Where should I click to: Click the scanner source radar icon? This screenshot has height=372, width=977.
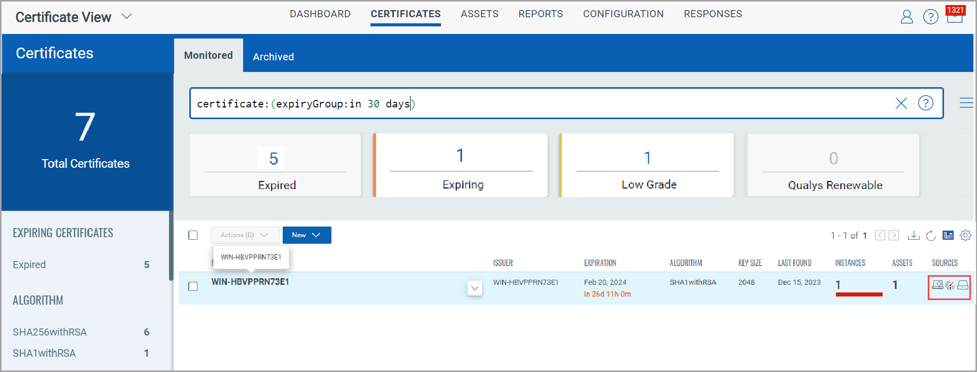tap(950, 286)
